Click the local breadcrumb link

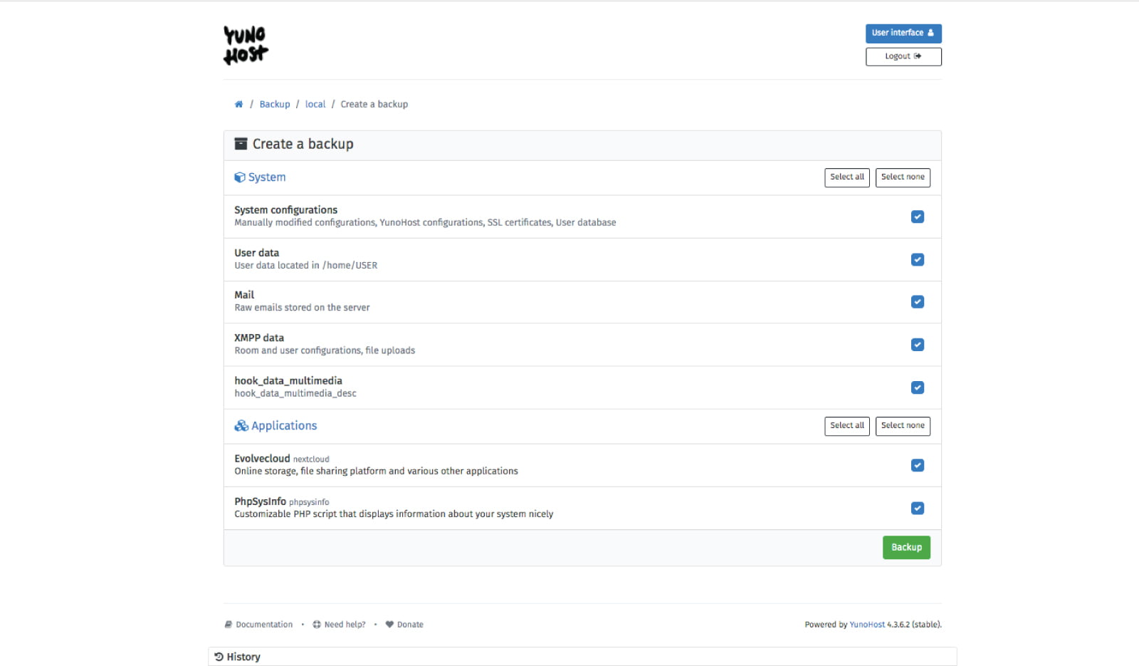pos(315,104)
